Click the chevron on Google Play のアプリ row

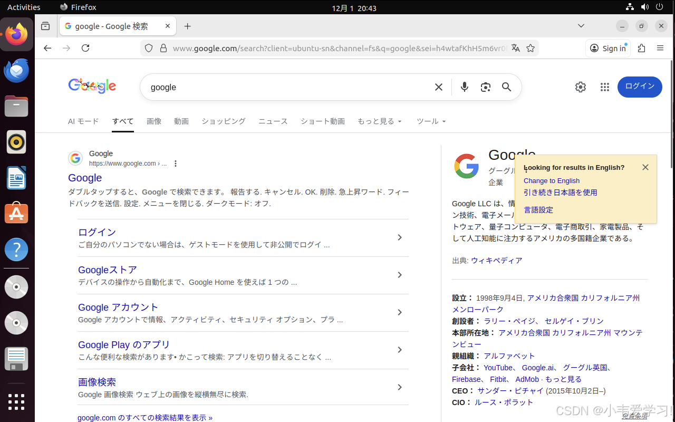[400, 350]
